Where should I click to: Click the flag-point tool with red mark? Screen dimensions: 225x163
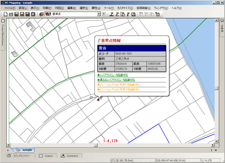point(117,14)
